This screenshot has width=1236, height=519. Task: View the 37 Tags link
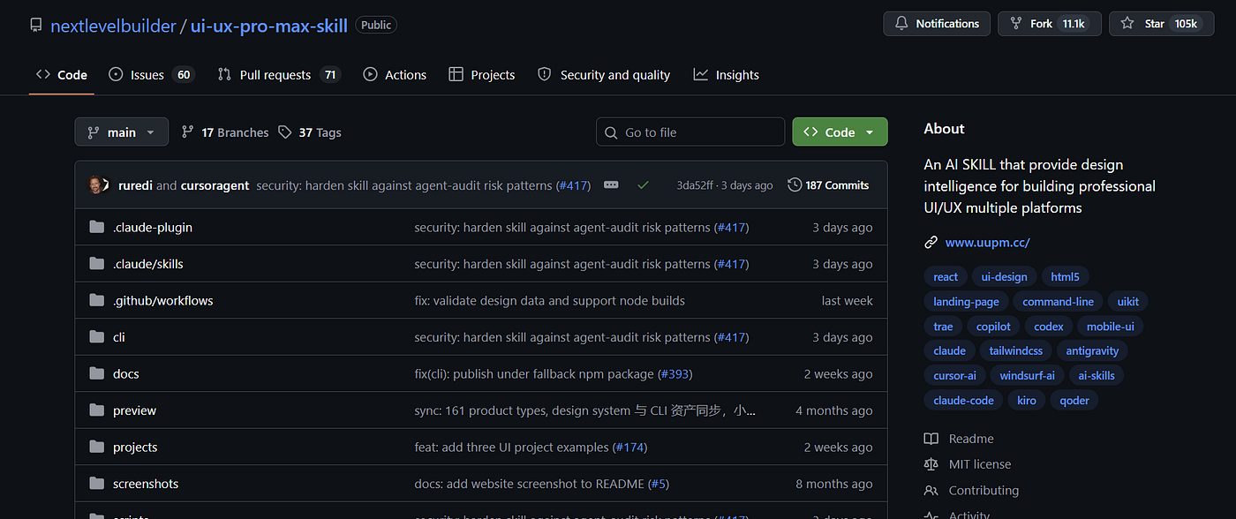click(309, 132)
